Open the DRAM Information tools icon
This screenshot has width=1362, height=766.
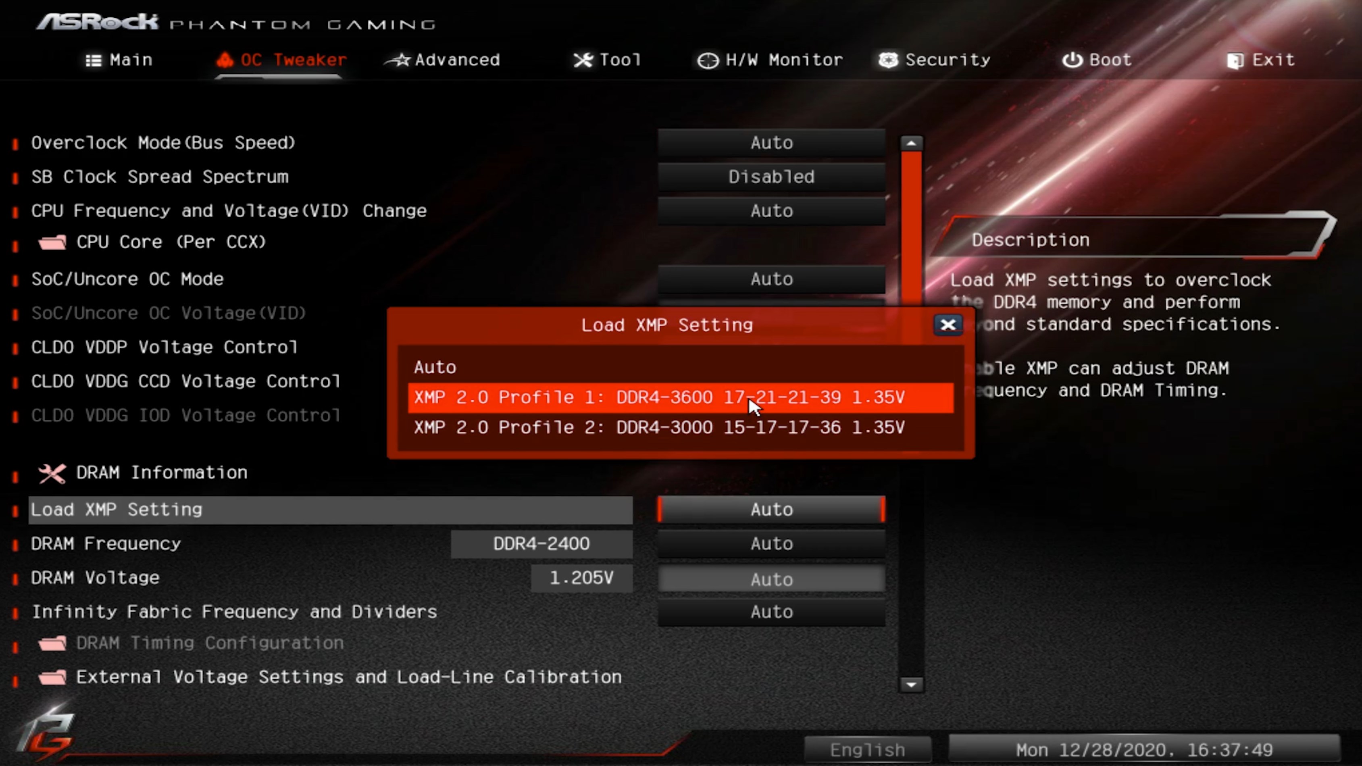pyautogui.click(x=52, y=473)
